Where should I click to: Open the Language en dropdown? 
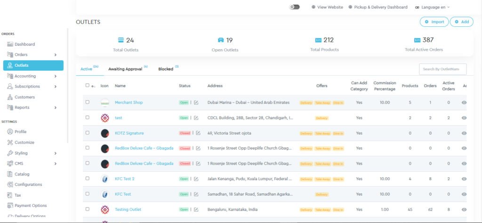pos(432,7)
